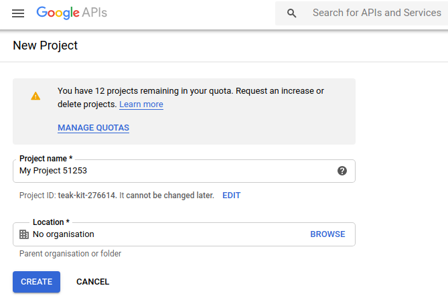Click the projects remaining quota message
Viewport: 448px width, 306px height.
(191, 90)
